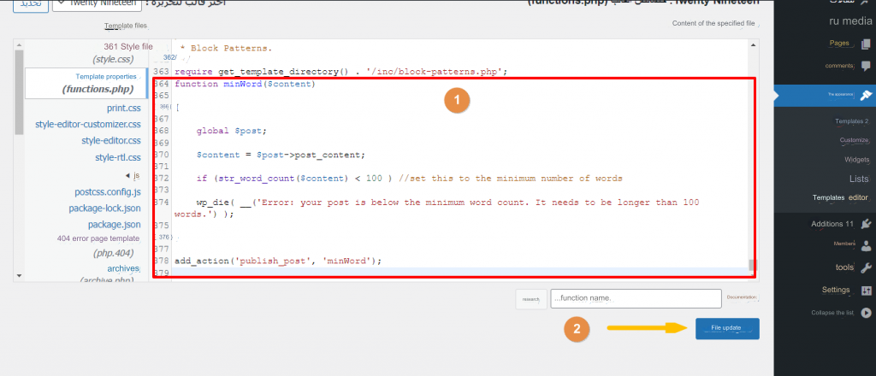876x376 pixels.
Task: Click the comments bubble icon
Action: coord(866,65)
